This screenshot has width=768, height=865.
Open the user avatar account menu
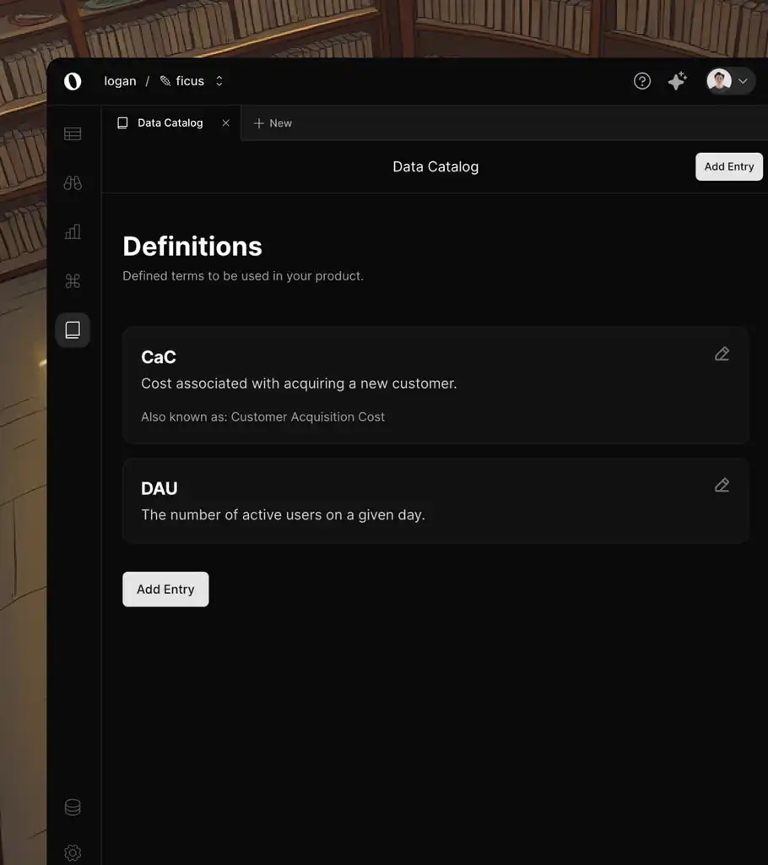730,81
